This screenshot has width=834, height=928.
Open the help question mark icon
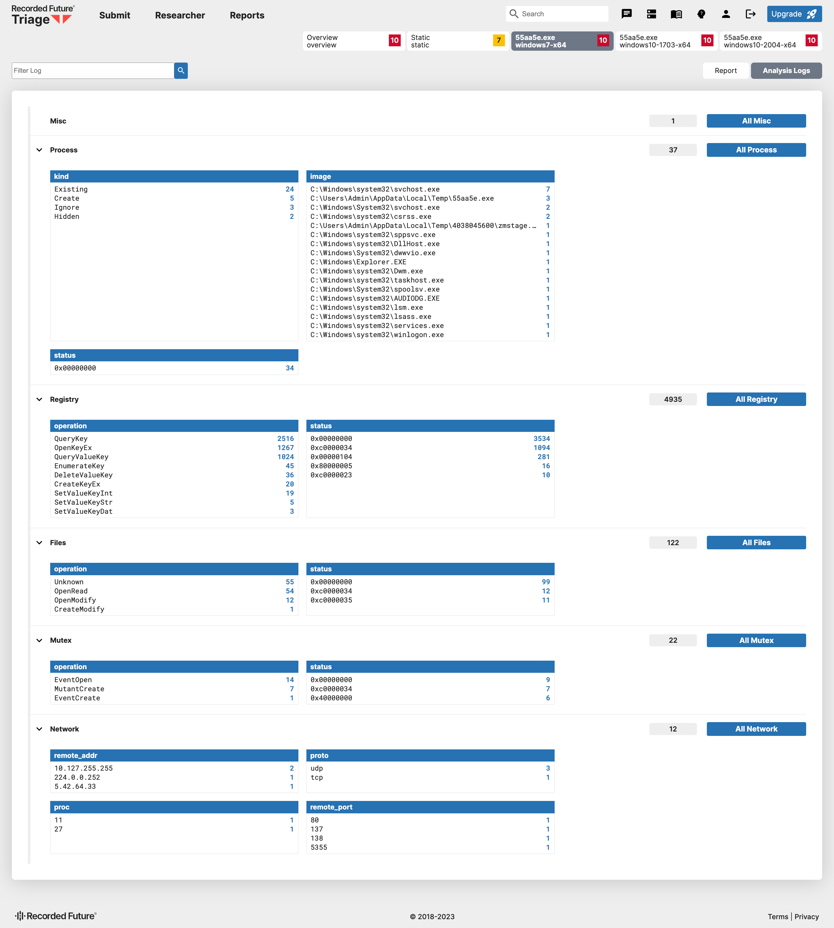tap(701, 14)
